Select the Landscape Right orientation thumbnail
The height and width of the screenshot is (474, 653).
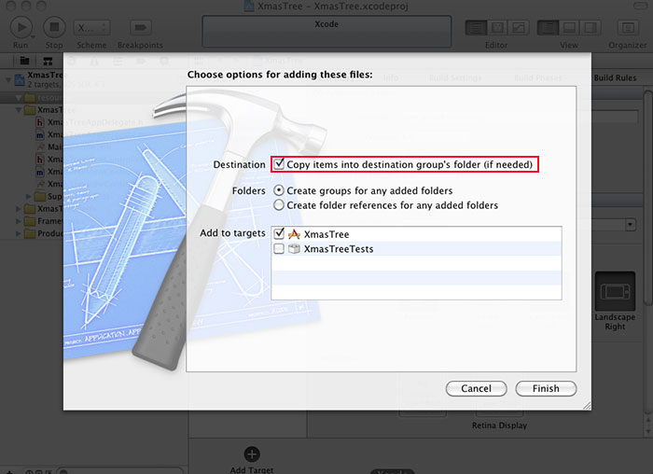pyautogui.click(x=615, y=291)
